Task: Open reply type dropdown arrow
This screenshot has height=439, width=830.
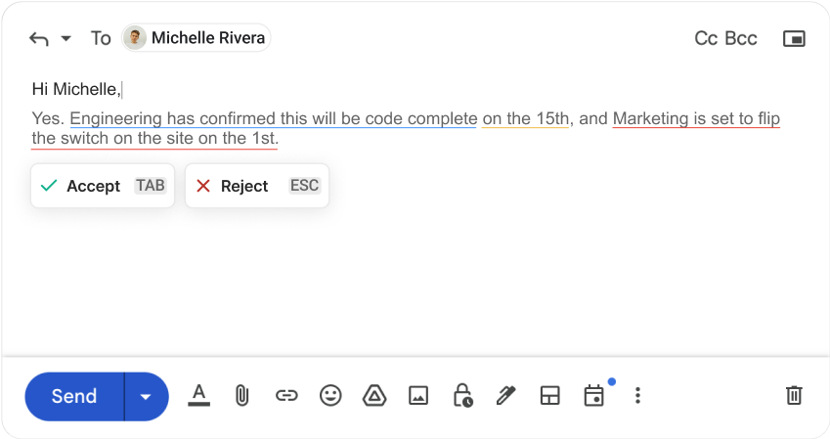Action: pyautogui.click(x=66, y=38)
